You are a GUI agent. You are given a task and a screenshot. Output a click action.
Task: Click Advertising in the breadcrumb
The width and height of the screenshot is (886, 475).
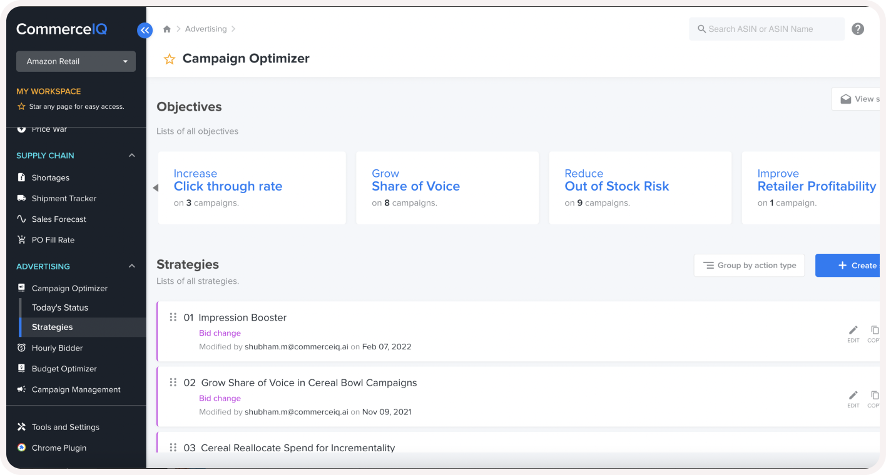pyautogui.click(x=206, y=29)
